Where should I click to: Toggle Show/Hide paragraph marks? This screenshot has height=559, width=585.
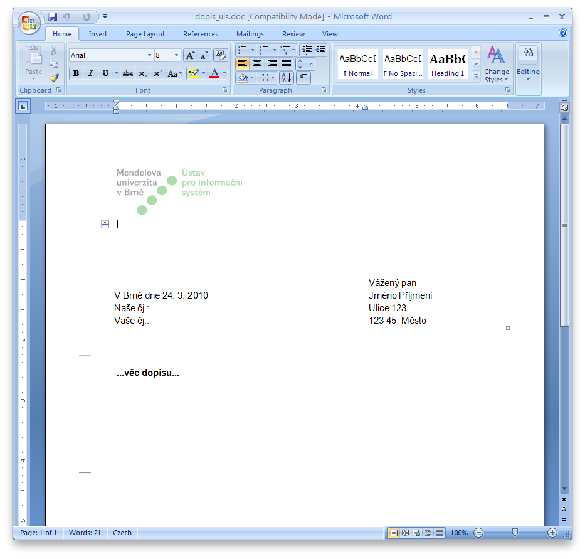click(x=303, y=78)
